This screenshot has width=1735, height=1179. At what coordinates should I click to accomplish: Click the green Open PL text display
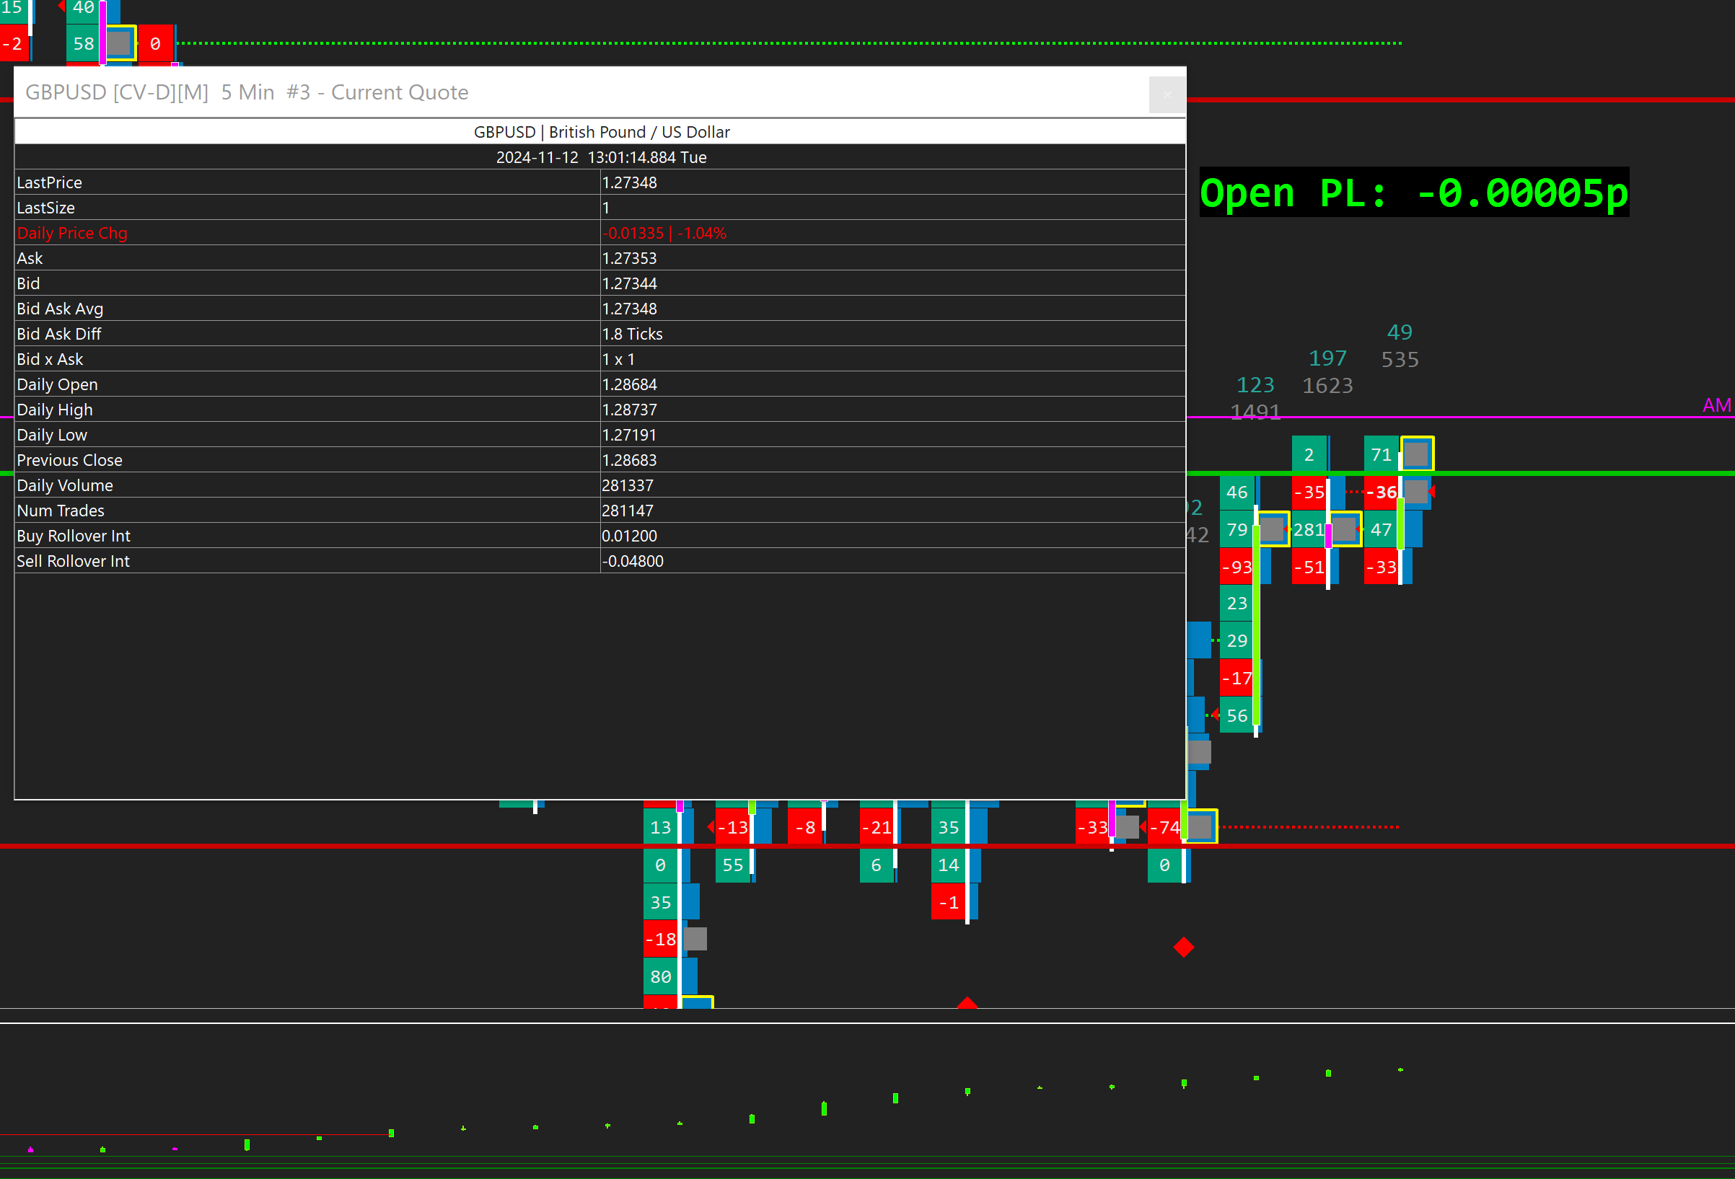[1413, 193]
